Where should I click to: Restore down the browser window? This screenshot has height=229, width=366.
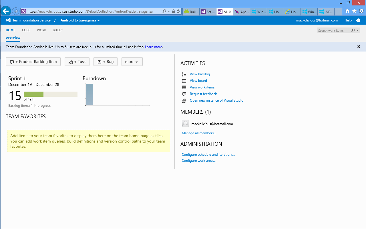coord(348,3)
